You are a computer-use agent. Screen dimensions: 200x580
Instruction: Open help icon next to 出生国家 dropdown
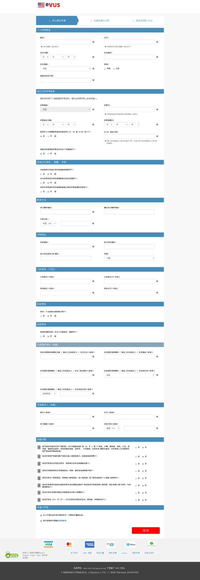[93, 69]
